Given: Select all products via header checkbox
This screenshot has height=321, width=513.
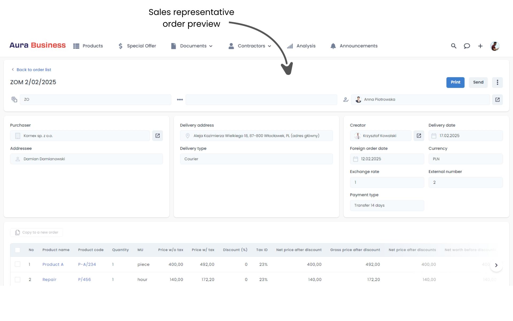Looking at the screenshot, I should click(18, 250).
